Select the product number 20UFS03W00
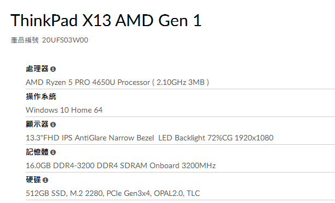Screen dimensions: 335x203 (x=65, y=40)
